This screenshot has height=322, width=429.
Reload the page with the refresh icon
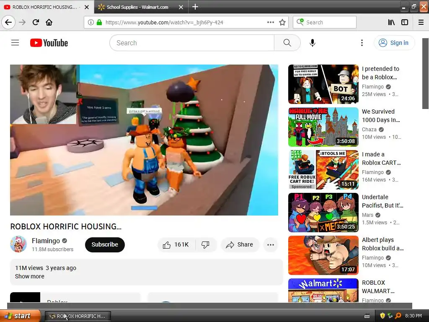[x=36, y=22]
